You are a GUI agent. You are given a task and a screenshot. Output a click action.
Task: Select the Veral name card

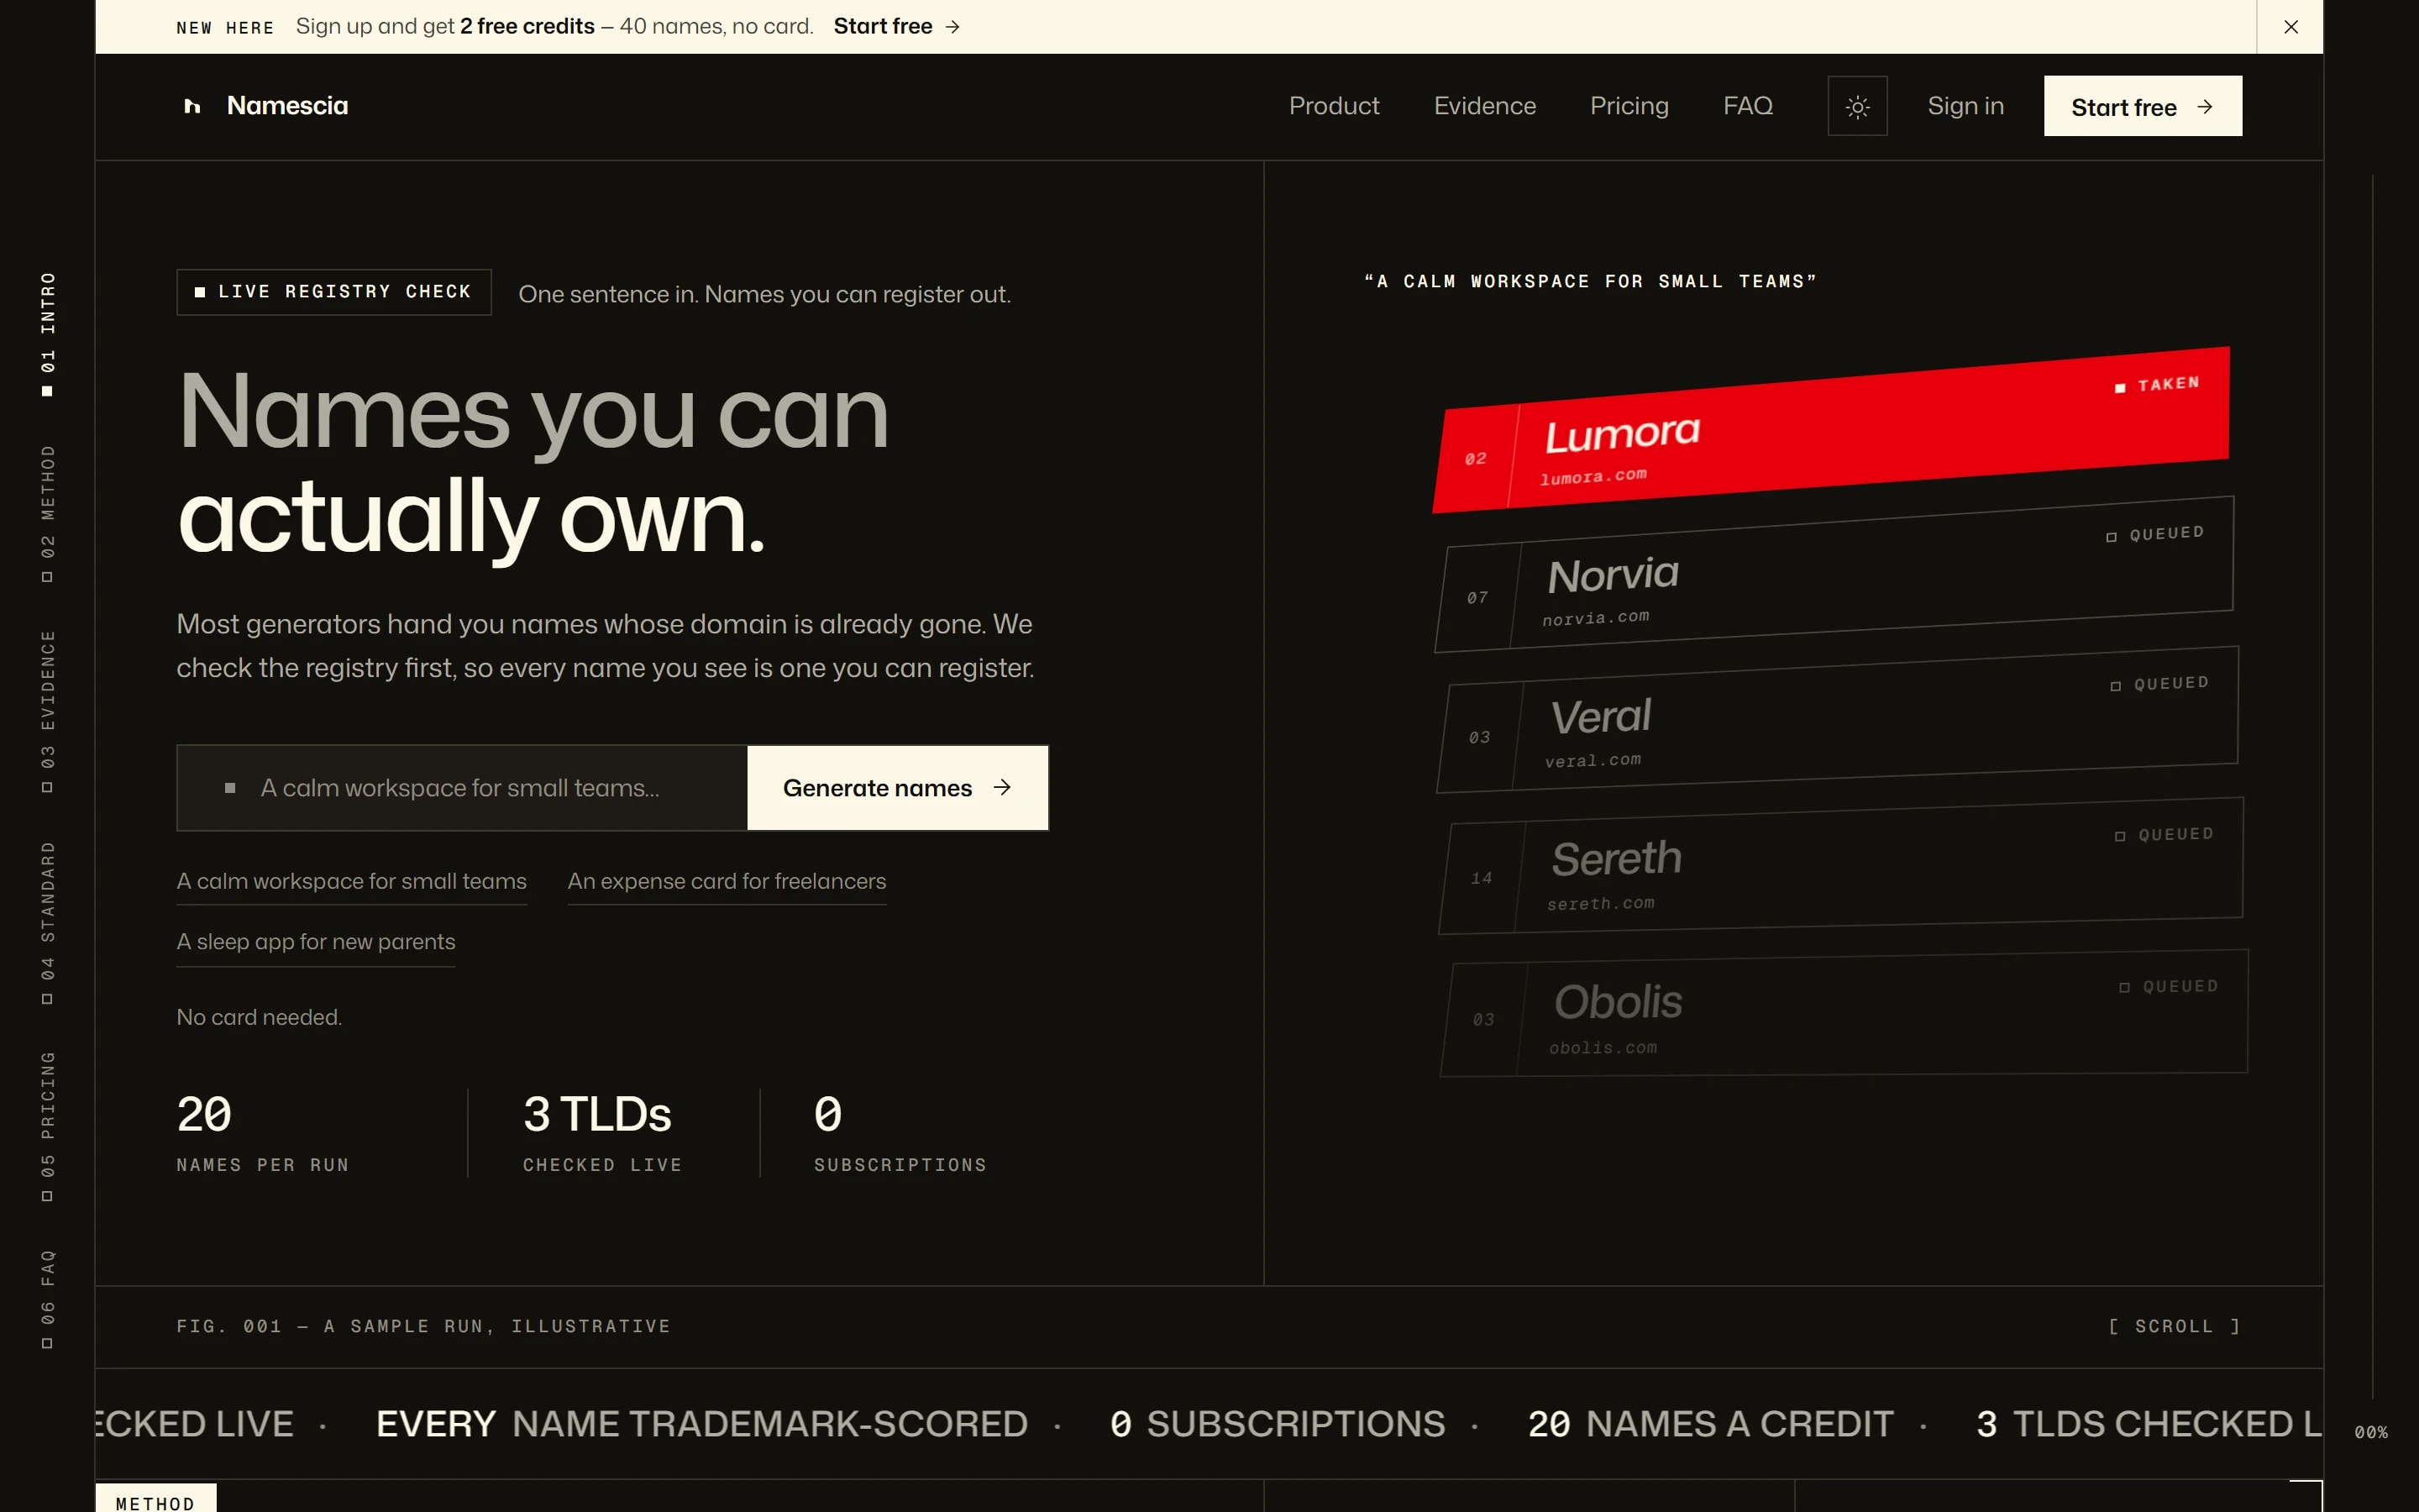tap(1837, 720)
